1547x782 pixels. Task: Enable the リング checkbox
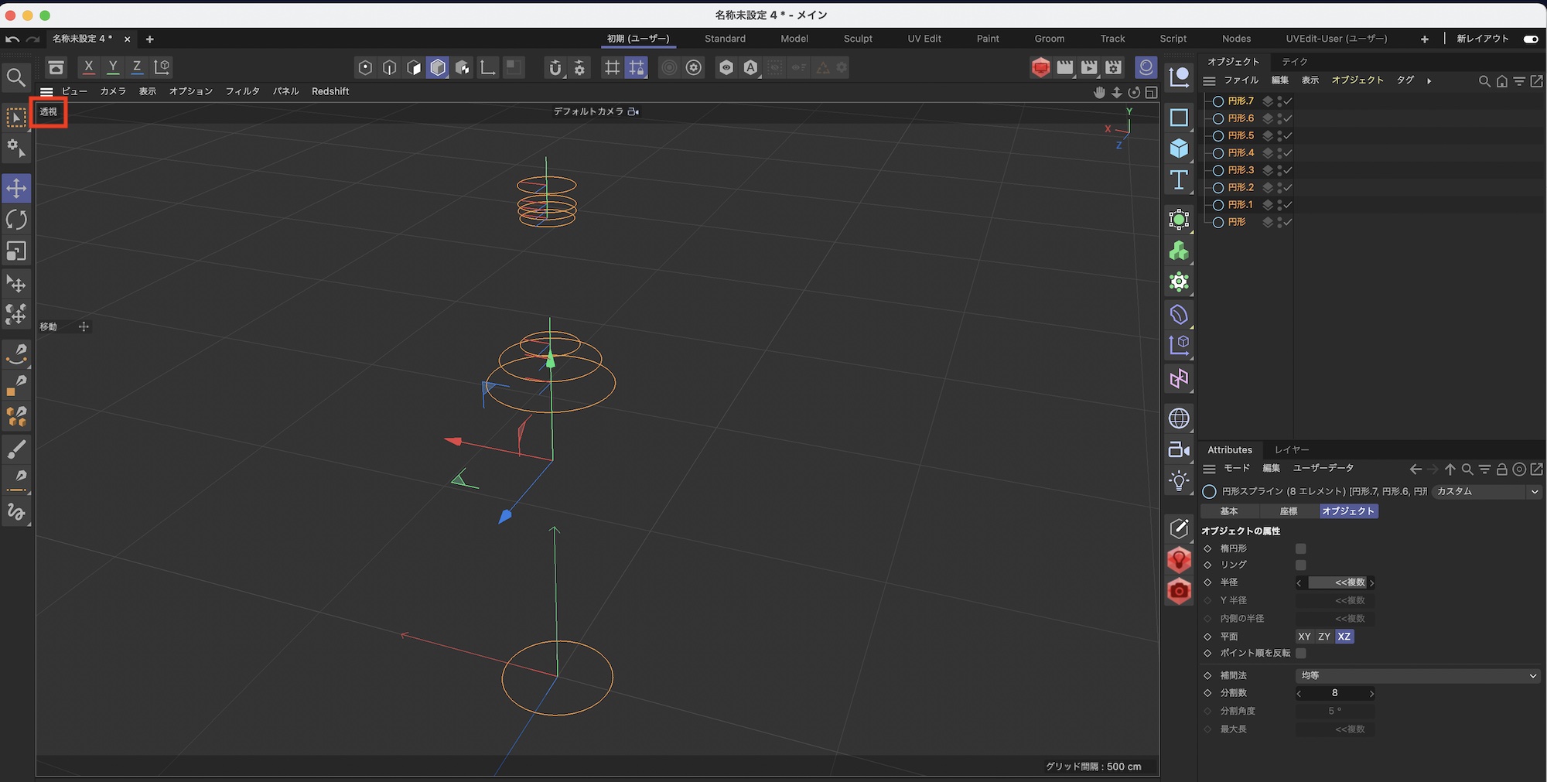tap(1301, 565)
